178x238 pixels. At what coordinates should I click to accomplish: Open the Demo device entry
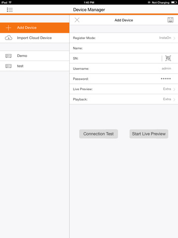click(35, 56)
